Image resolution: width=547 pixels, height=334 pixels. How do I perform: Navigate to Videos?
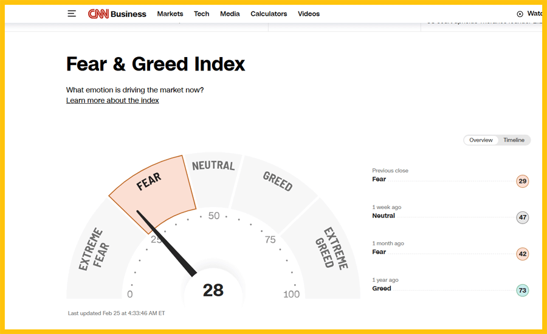click(x=309, y=13)
